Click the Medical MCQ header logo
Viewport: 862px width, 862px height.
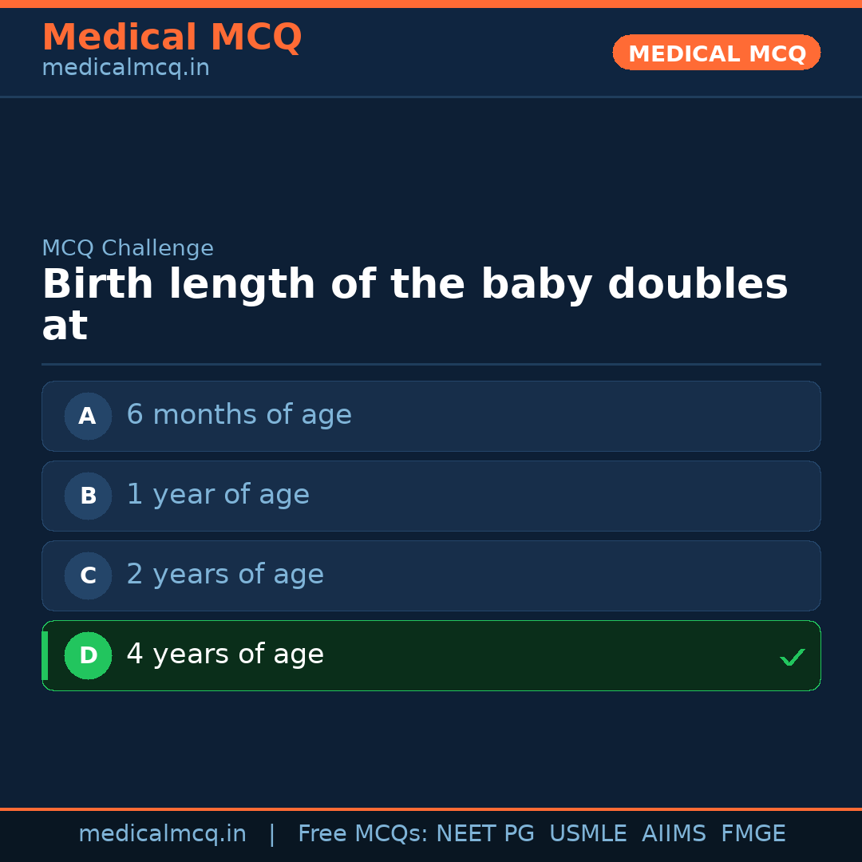tap(172, 37)
